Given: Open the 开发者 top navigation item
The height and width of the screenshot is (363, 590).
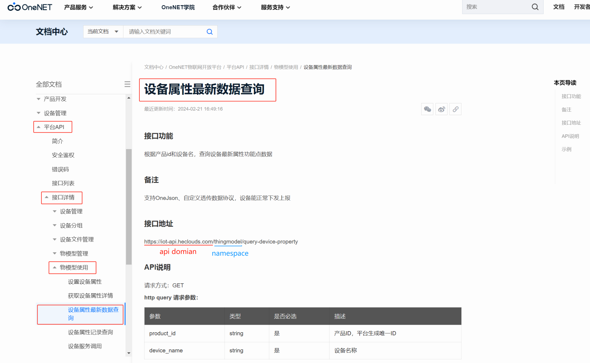Looking at the screenshot, I should point(582,7).
